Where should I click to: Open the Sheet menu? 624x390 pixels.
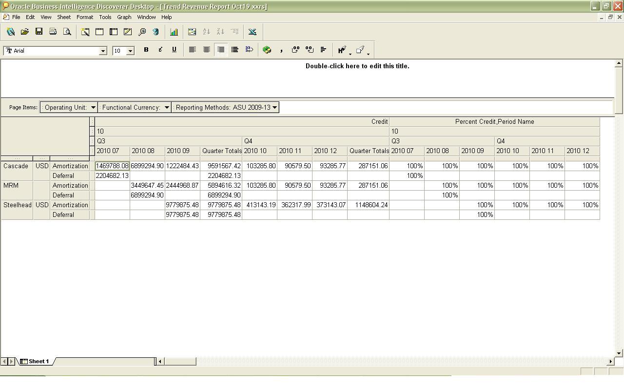coord(64,17)
